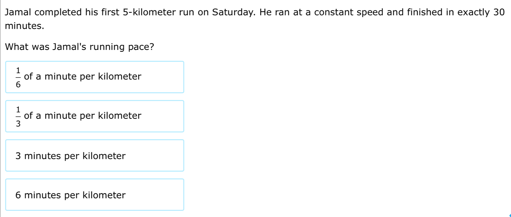511x217 pixels.
Task: Click the number 30 at end of first line
Action: [499, 12]
